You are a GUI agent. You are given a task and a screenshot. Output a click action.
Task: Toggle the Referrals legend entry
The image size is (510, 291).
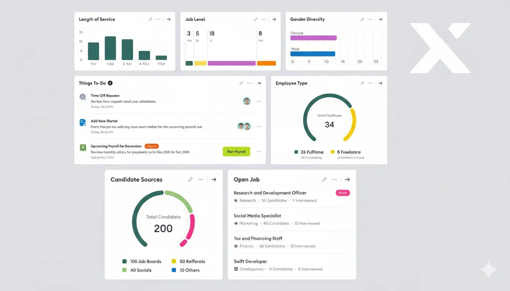174,261
